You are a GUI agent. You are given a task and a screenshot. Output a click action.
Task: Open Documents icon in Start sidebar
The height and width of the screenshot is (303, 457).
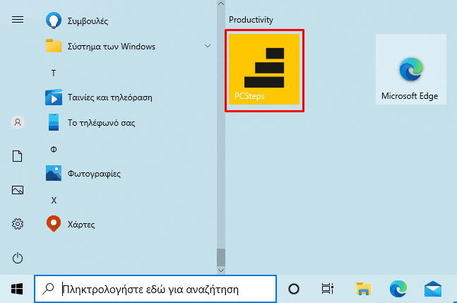click(18, 156)
